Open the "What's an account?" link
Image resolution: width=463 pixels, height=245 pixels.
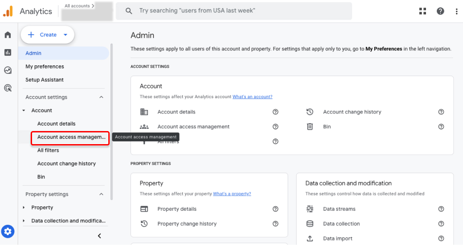[x=252, y=97]
